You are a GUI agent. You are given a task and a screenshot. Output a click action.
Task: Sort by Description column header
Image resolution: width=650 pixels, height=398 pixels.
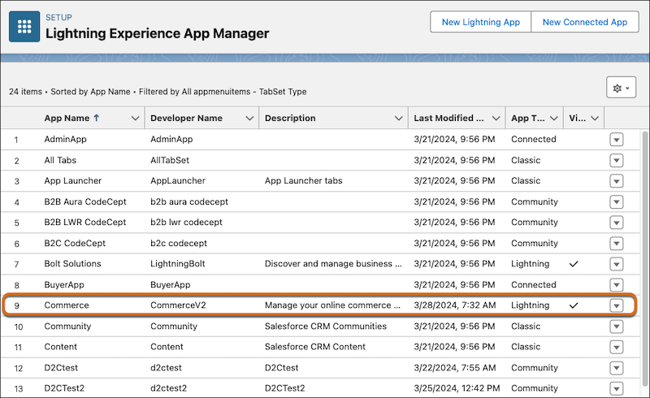click(x=290, y=118)
